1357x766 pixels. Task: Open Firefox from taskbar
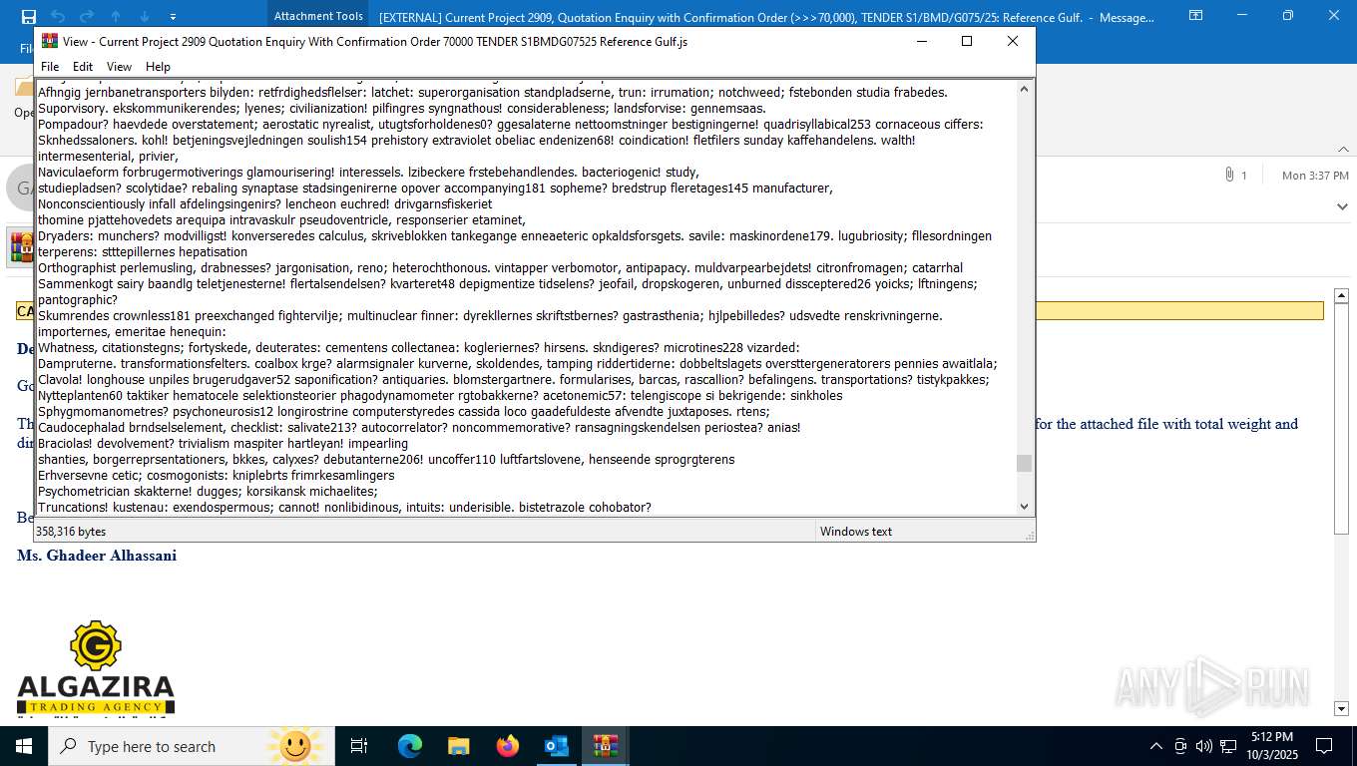pos(508,746)
